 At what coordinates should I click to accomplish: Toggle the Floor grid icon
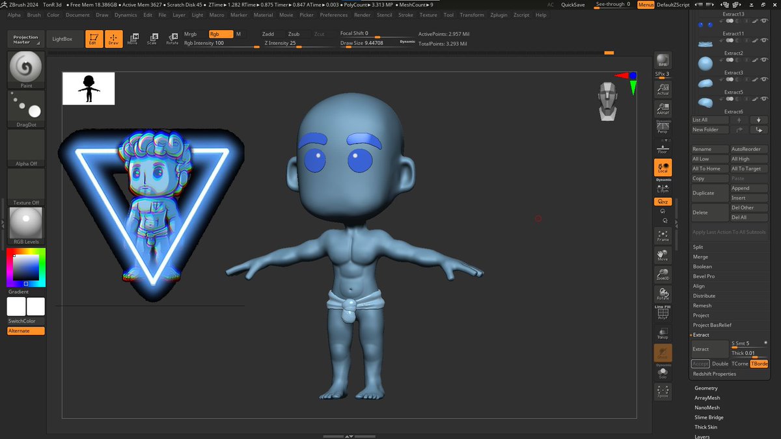pyautogui.click(x=663, y=148)
